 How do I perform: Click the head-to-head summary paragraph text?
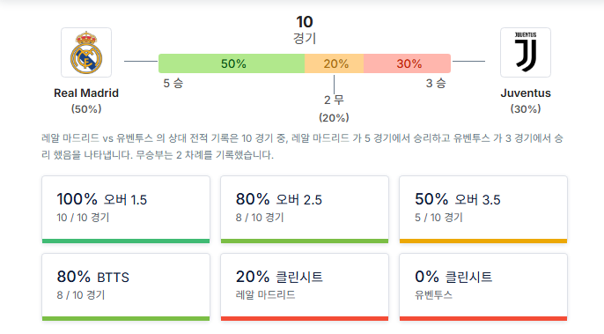click(302, 146)
